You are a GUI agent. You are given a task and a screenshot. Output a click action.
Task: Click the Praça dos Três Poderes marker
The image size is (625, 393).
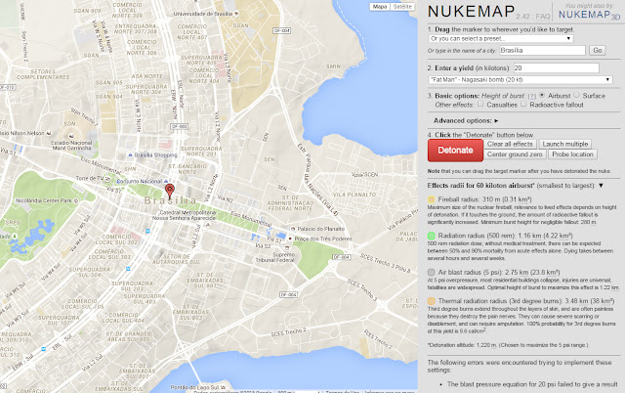(290, 239)
